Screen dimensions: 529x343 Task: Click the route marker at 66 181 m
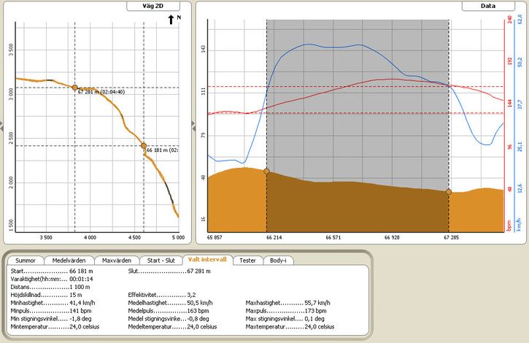click(x=144, y=146)
